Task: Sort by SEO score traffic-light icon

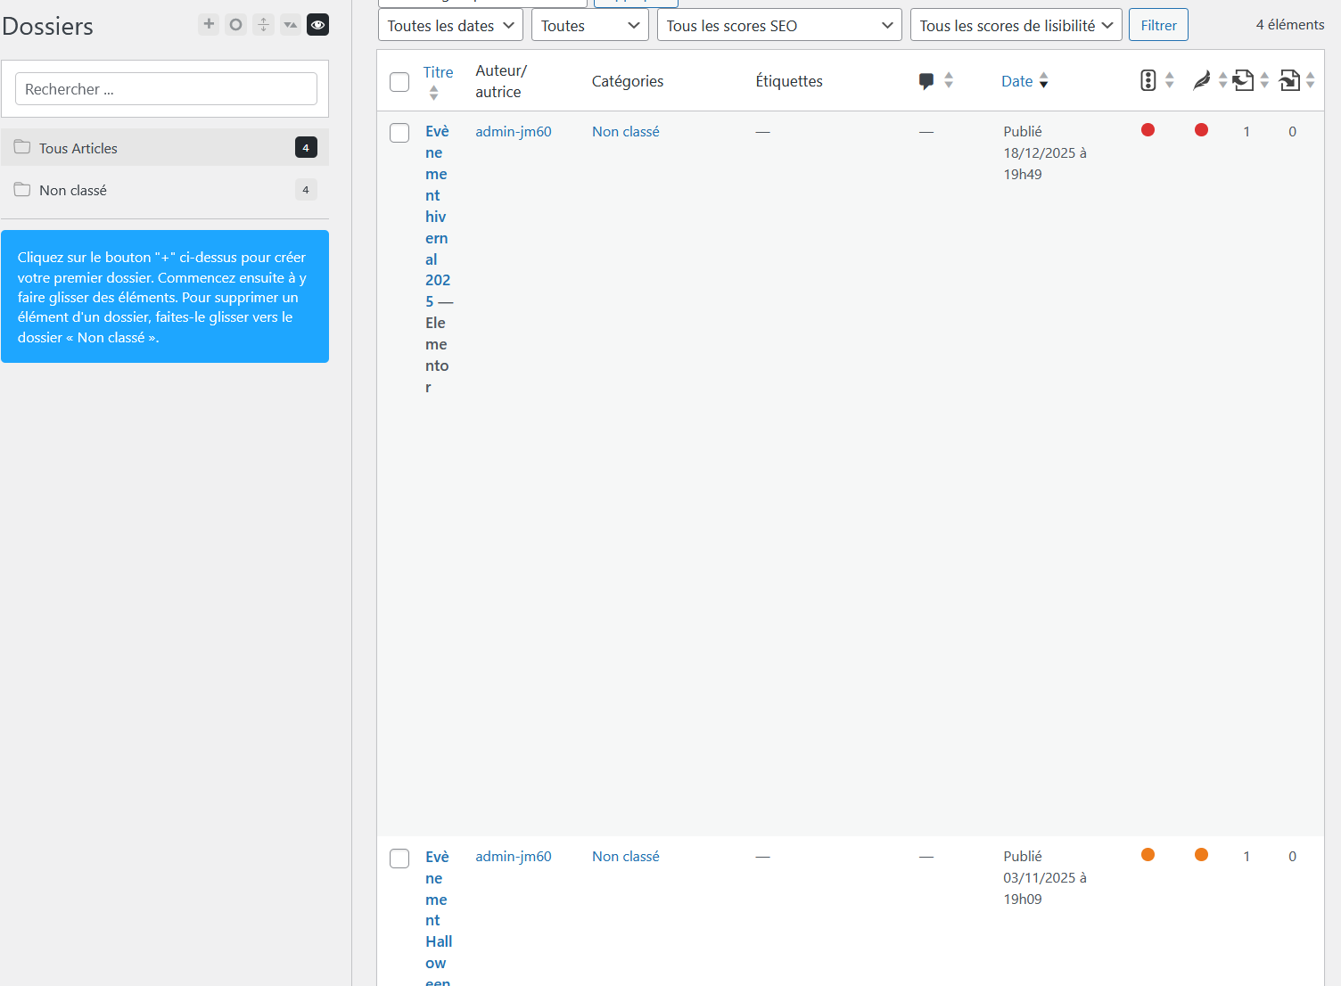Action: 1148,81
